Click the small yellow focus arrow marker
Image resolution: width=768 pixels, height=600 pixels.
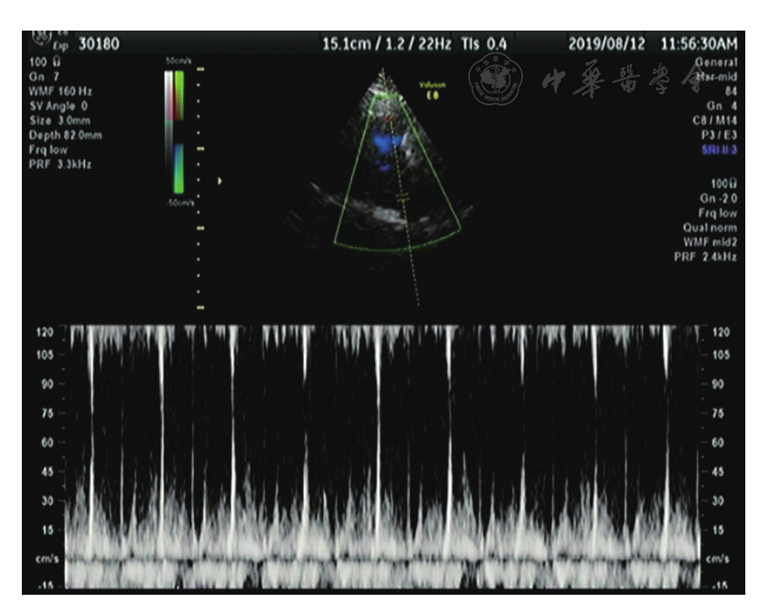[x=219, y=181]
